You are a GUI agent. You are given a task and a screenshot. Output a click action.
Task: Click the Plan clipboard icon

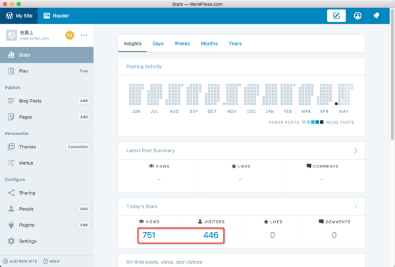(x=11, y=71)
